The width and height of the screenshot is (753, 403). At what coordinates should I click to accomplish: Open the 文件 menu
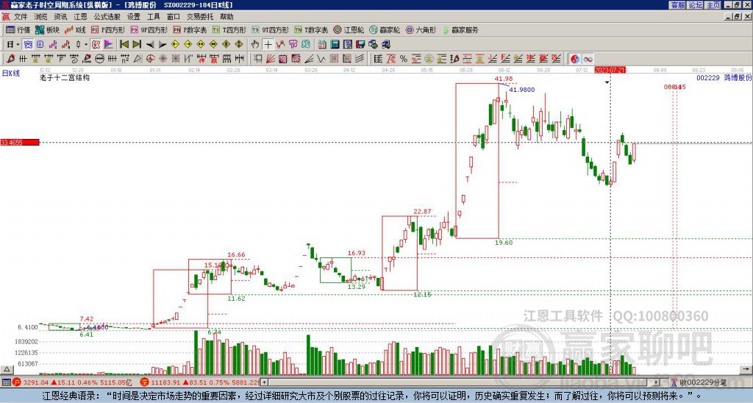(21, 17)
